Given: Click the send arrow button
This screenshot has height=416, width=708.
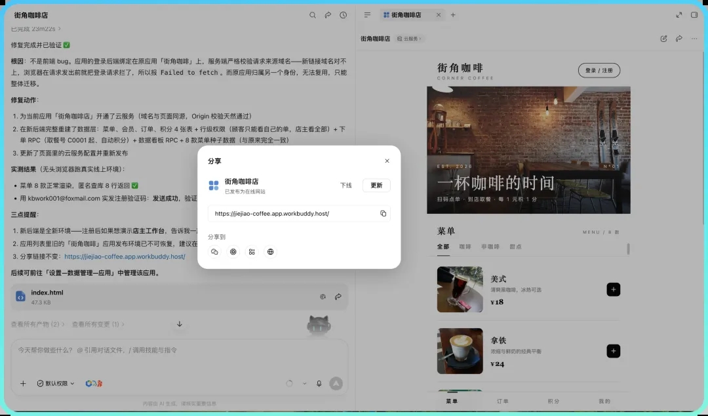Looking at the screenshot, I should 336,383.
